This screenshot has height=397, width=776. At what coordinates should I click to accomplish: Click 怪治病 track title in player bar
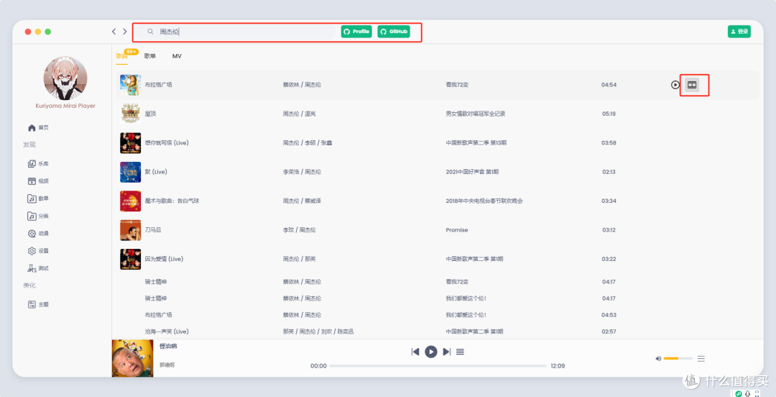click(168, 347)
